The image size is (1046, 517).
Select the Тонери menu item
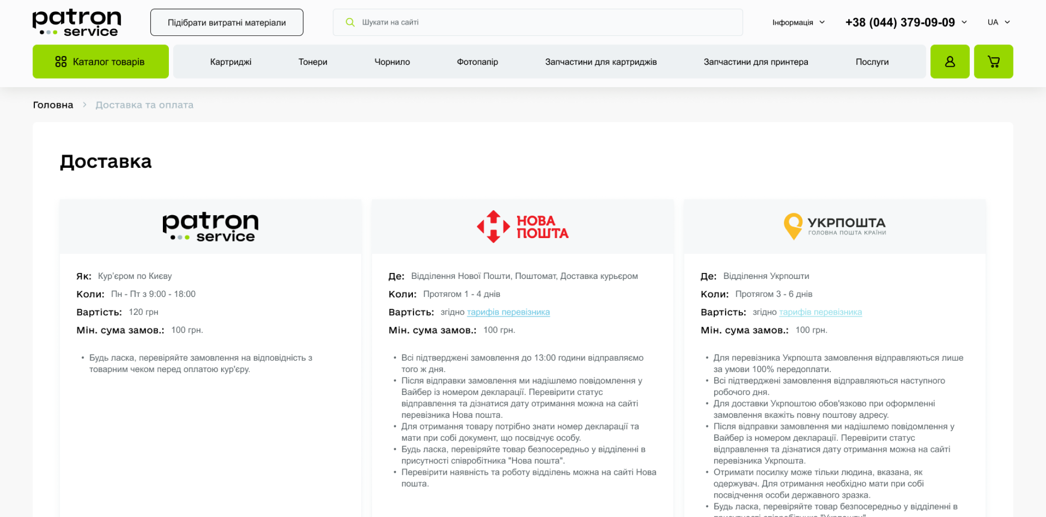(313, 62)
